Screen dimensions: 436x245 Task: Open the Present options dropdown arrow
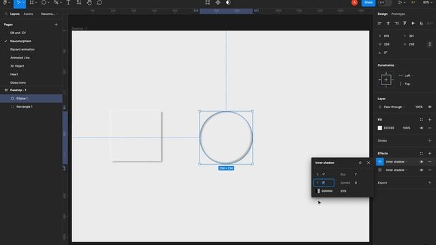click(404, 3)
